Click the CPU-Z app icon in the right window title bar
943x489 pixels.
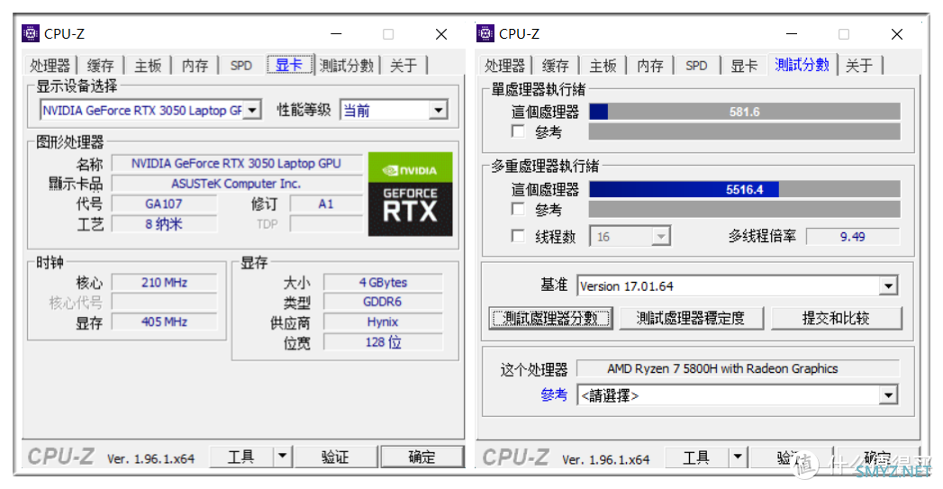click(x=485, y=33)
